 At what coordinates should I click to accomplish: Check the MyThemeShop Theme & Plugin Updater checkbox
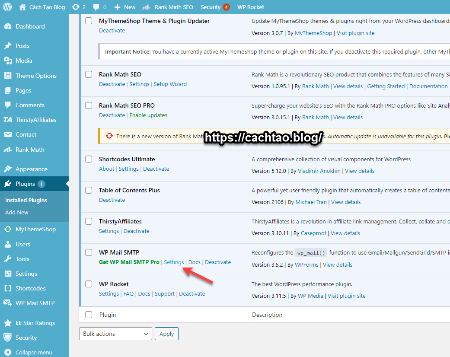(x=89, y=21)
